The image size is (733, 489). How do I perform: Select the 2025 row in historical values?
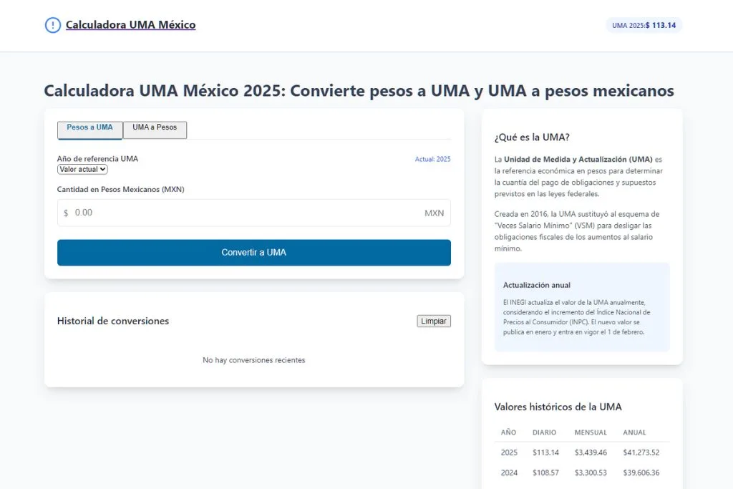[x=581, y=452]
